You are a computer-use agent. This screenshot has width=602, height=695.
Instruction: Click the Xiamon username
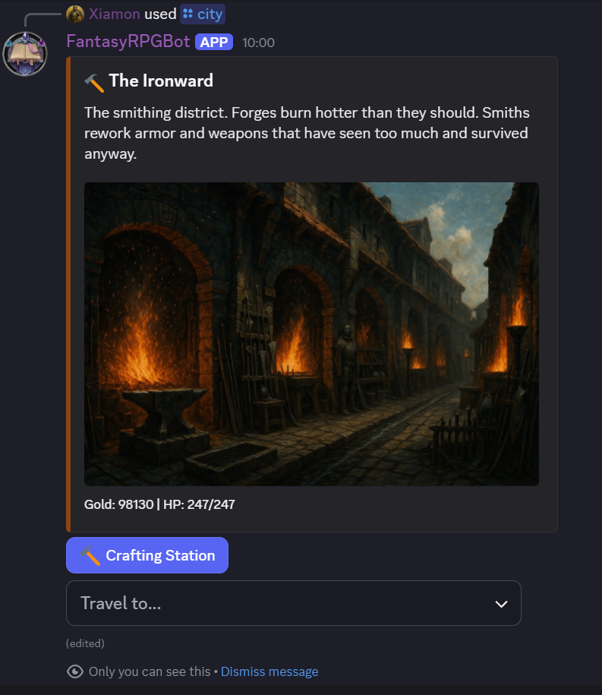tap(114, 14)
